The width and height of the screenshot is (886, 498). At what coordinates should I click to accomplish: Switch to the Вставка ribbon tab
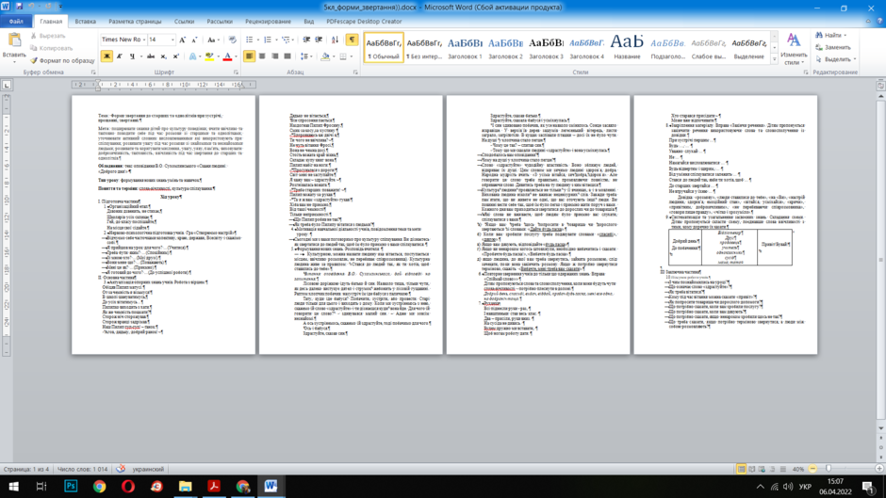(86, 22)
